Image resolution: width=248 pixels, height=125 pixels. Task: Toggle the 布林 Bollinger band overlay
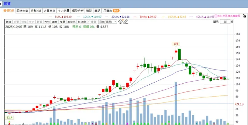47,22
